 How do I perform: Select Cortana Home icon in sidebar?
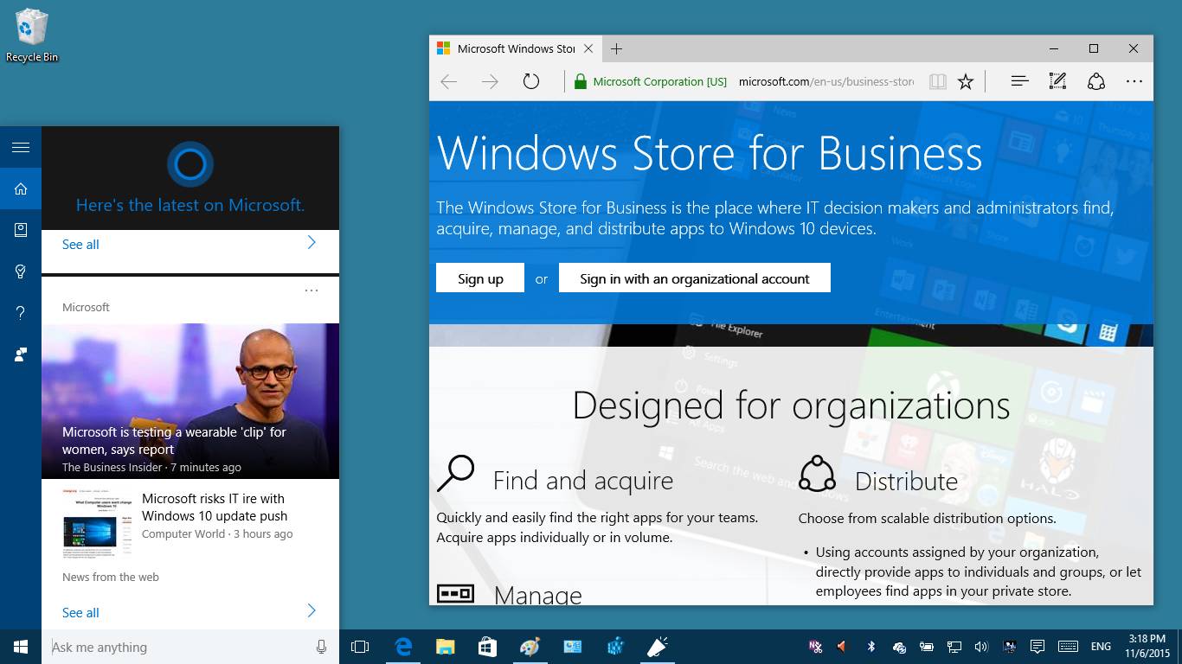[x=21, y=188]
